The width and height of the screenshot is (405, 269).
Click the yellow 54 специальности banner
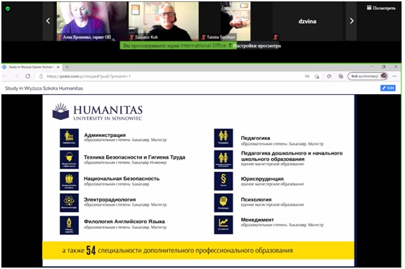coord(198,250)
